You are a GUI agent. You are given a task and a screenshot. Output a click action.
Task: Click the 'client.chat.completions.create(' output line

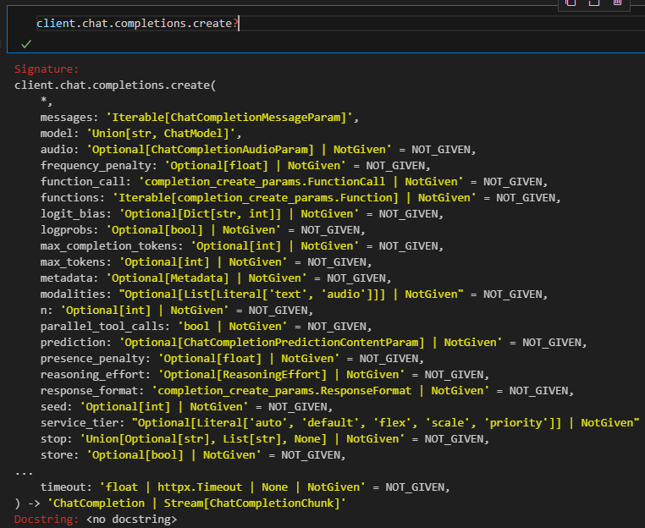pos(115,85)
